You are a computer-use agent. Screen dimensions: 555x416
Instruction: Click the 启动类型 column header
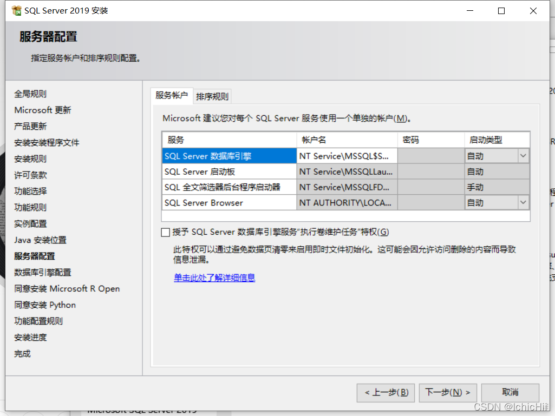(x=497, y=140)
